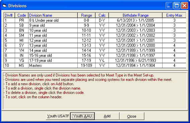Edit the 'Masters' division name

click(53, 66)
